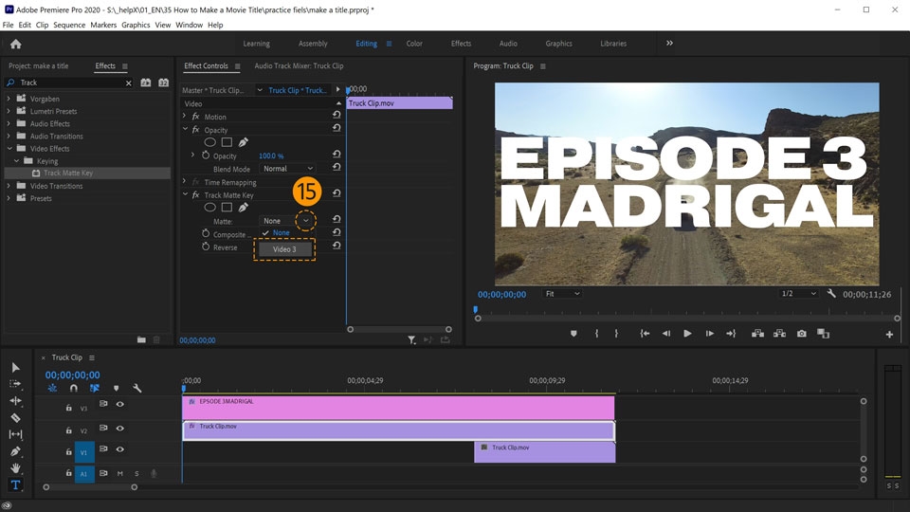Click the Home icon
The width and height of the screenshot is (910, 512).
[x=15, y=44]
